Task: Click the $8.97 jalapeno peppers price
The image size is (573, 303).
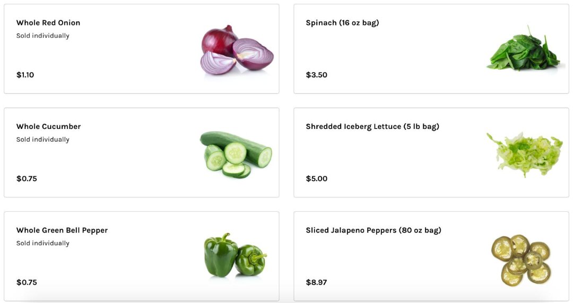Action: (x=317, y=282)
